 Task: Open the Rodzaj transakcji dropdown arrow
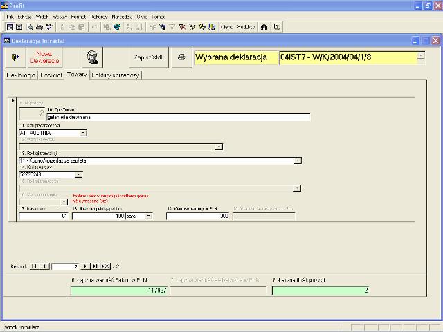pyautogui.click(x=298, y=160)
